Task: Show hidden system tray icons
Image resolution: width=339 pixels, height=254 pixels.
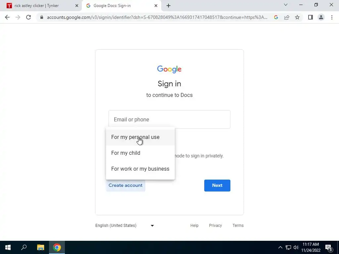Action: (280, 247)
